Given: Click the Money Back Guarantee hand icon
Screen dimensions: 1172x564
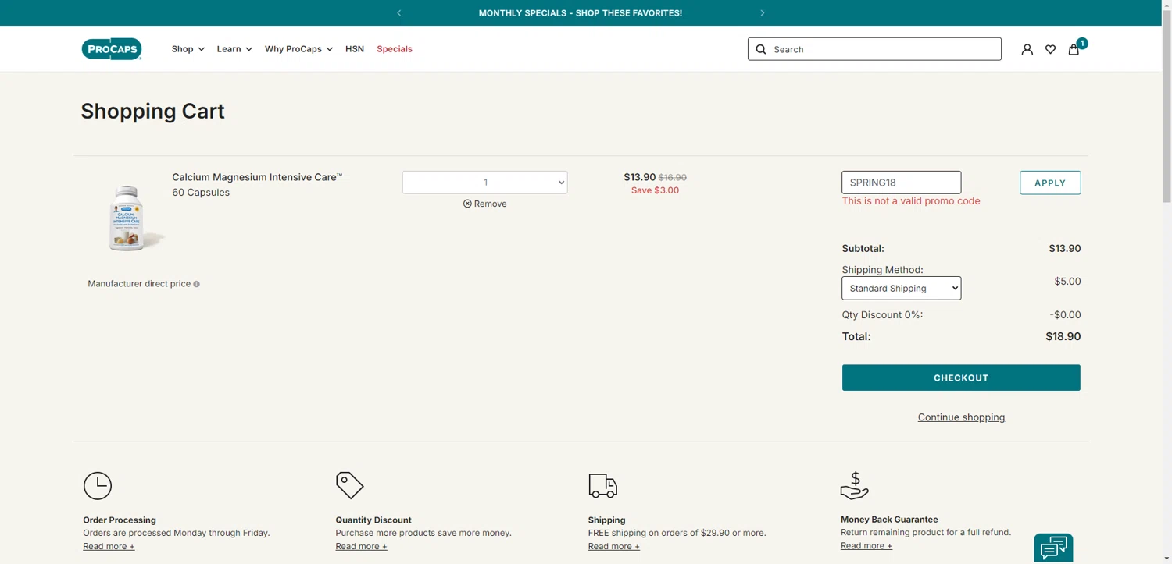Looking at the screenshot, I should point(855,485).
